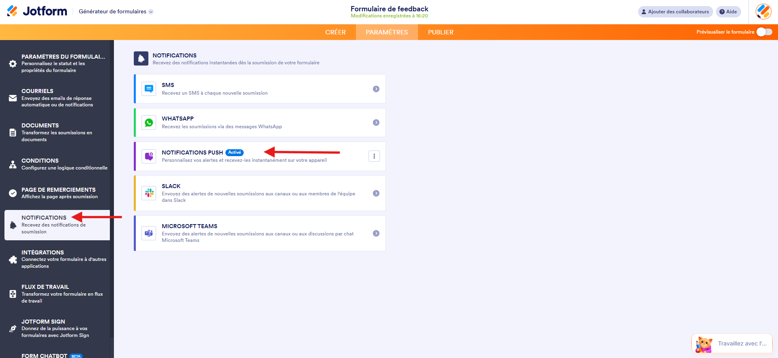The image size is (778, 358).
Task: Open the Microsoft Teams card
Action: 260,233
